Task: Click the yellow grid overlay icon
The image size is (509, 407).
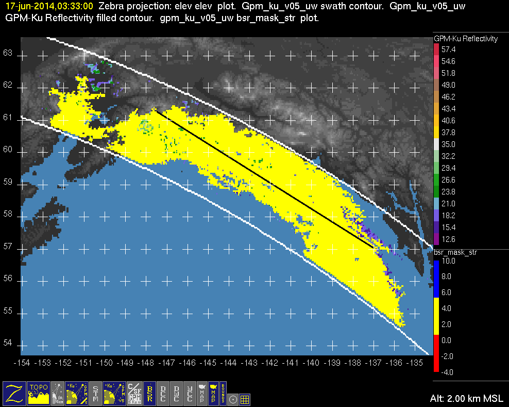Action: coord(245,400)
